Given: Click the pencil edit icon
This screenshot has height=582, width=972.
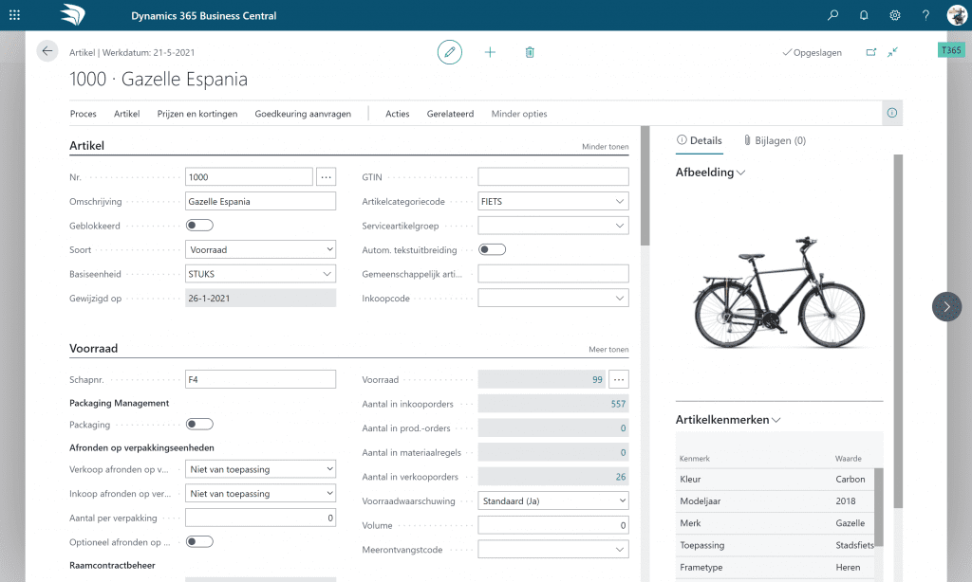Looking at the screenshot, I should point(449,52).
